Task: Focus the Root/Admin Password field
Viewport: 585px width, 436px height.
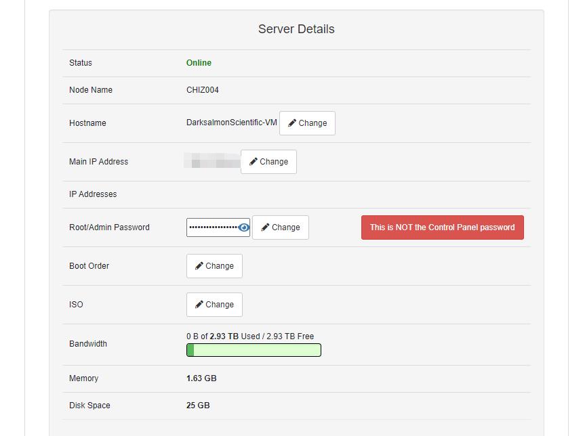Action: click(x=212, y=227)
